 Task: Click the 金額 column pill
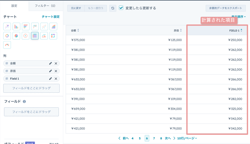pos(32,64)
